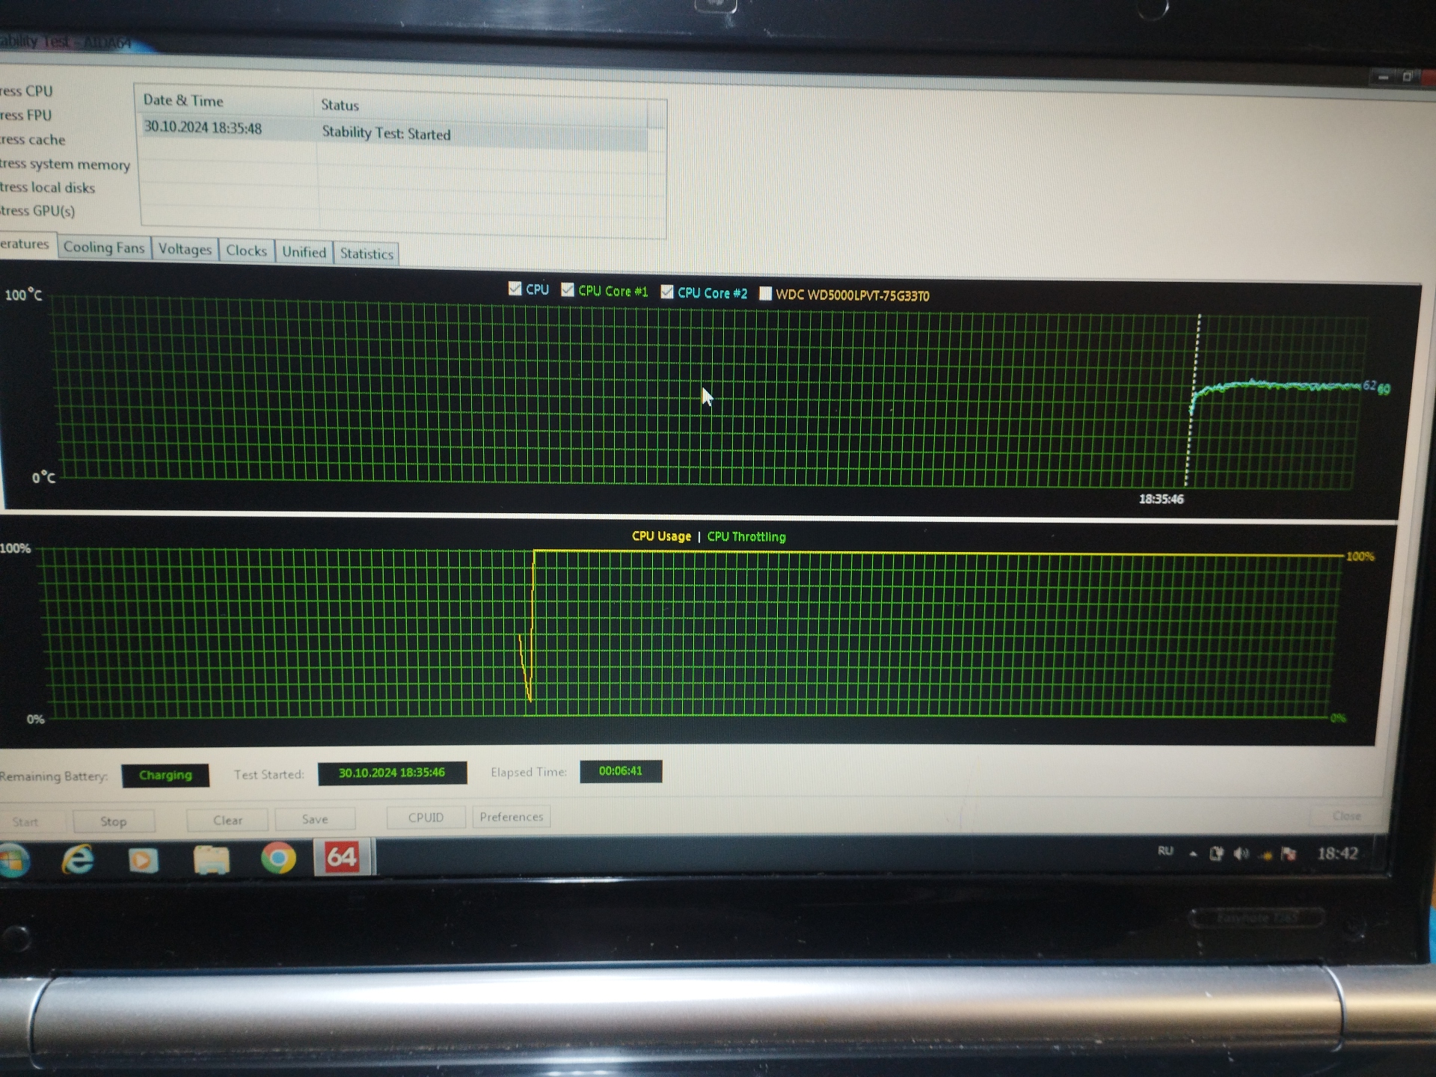1436x1077 pixels.
Task: Switch to the Cooling Fans tab
Action: point(104,247)
